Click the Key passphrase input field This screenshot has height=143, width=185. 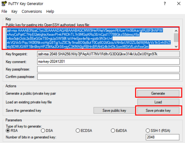tap(108, 69)
